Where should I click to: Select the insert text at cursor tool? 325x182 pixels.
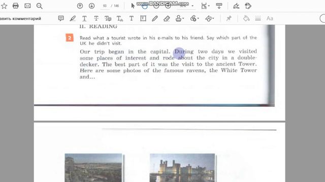pos(120,18)
